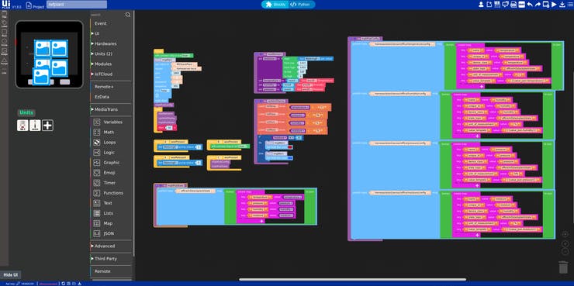This screenshot has width=574, height=286.
Task: Open the user account icon
Action: (481, 5)
